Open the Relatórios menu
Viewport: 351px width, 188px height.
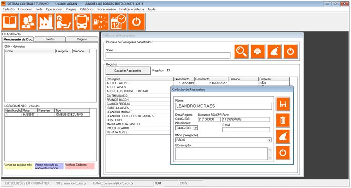[x=86, y=9]
